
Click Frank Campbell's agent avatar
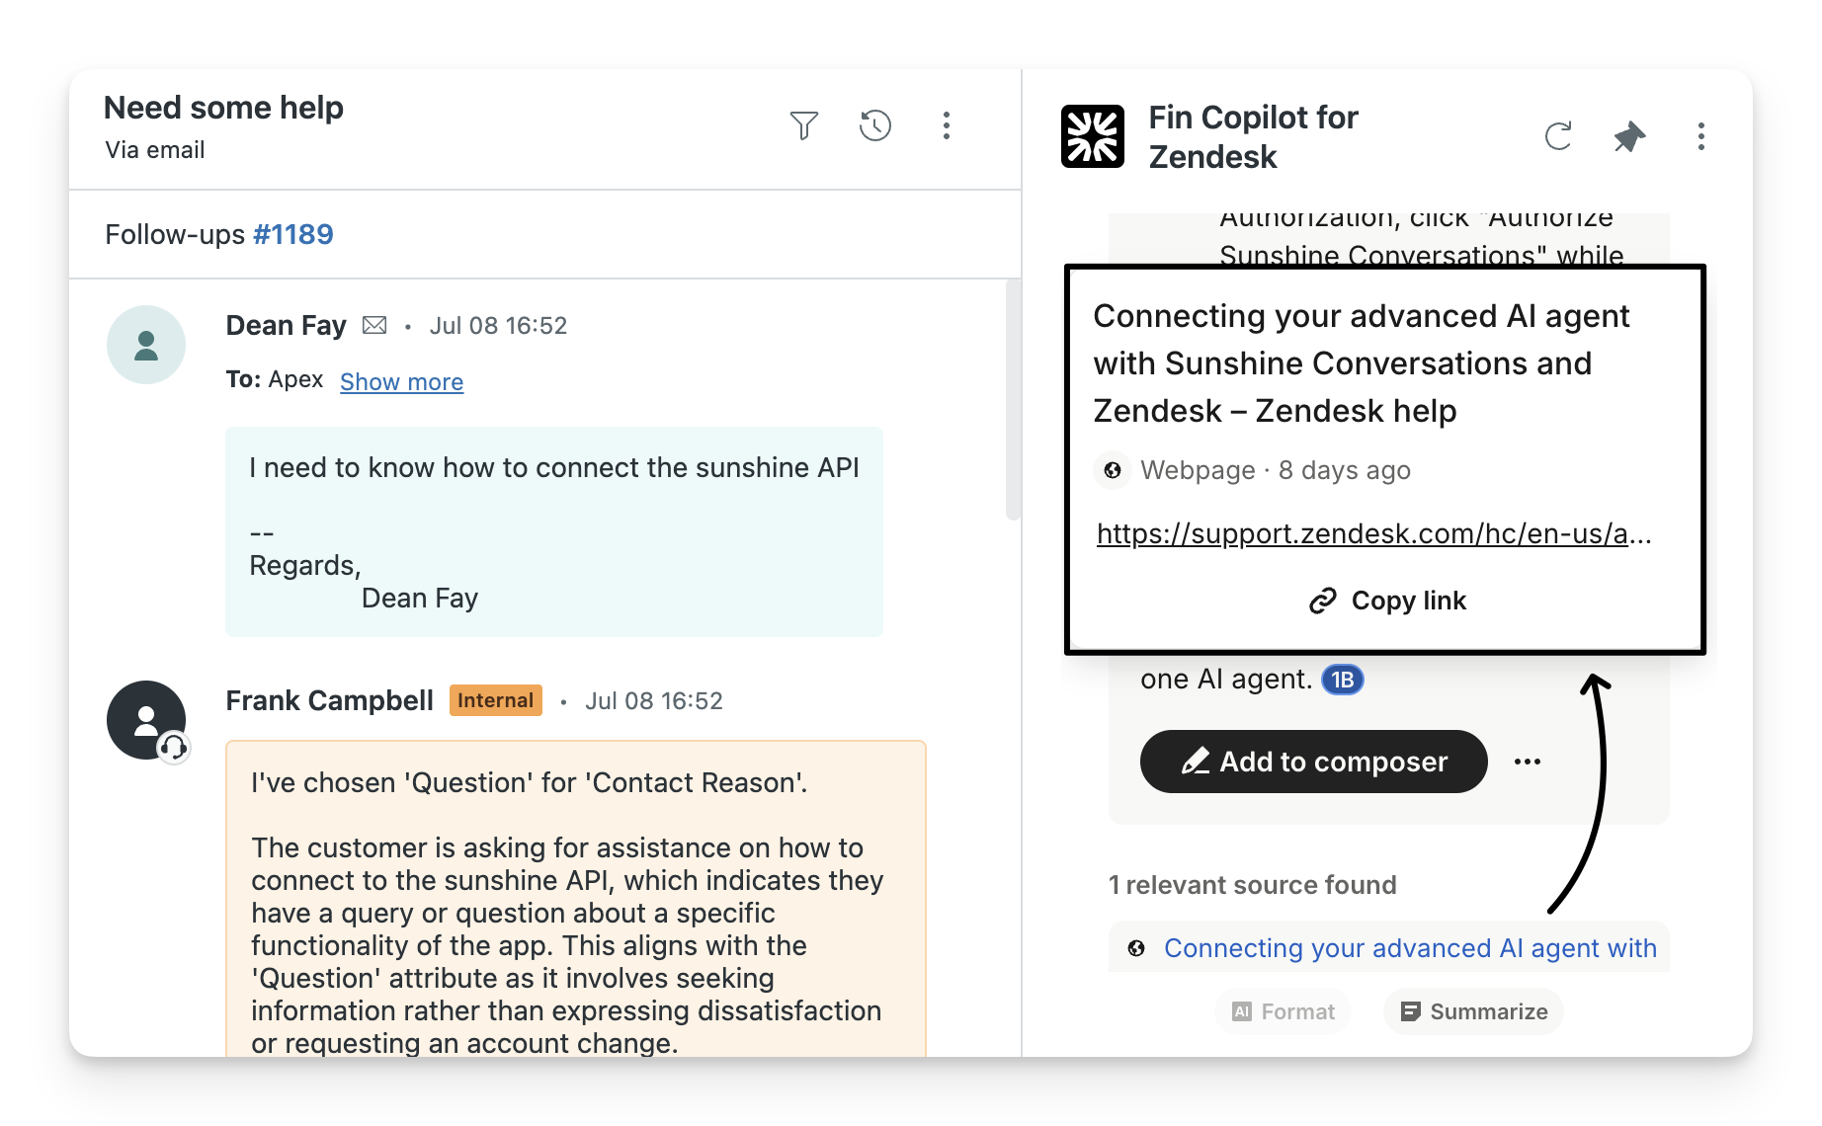[146, 720]
